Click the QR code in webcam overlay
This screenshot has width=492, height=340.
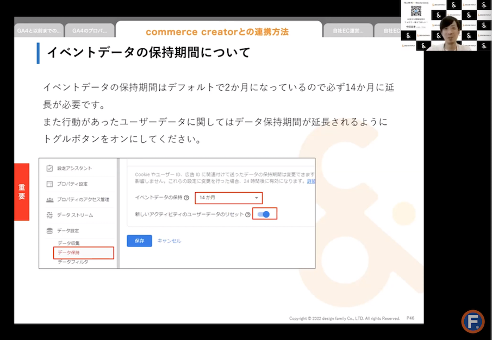(x=416, y=11)
